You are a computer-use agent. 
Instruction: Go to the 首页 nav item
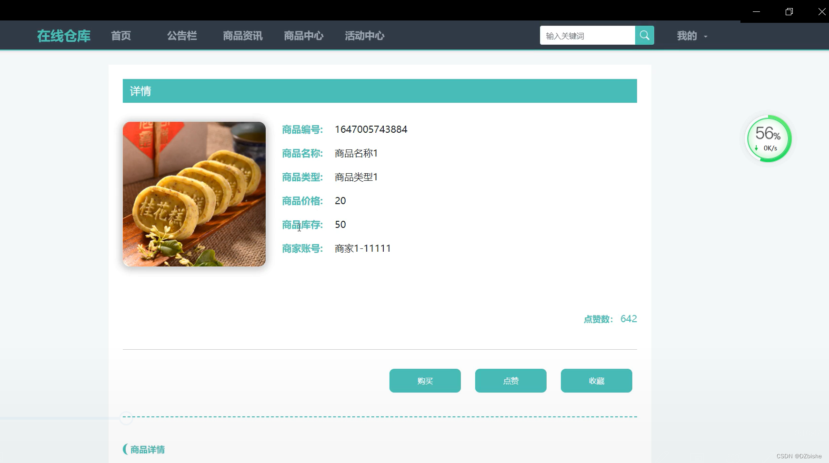pos(121,36)
